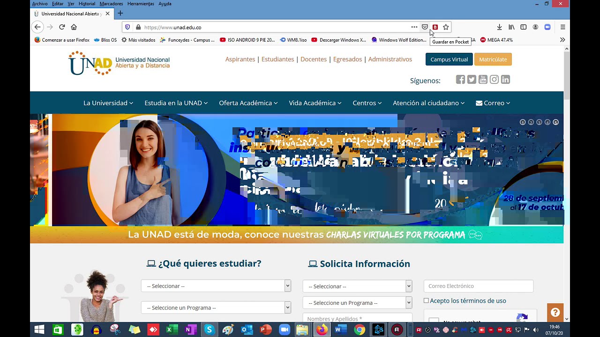600x337 pixels.
Task: Open UNAD YouTube channel icon
Action: 483,80
